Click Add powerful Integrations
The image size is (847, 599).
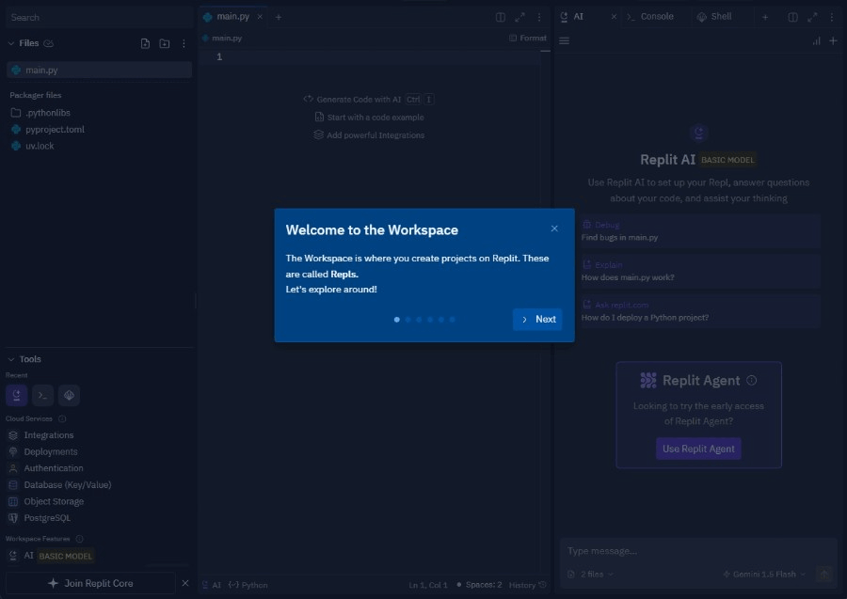coord(369,134)
